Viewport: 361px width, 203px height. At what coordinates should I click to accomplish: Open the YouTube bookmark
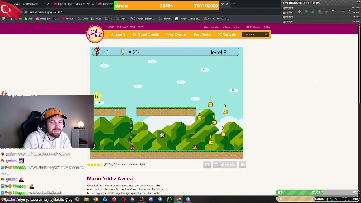pyautogui.click(x=68, y=19)
